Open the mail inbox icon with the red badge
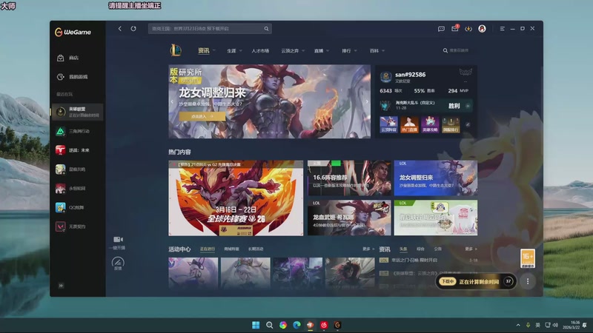This screenshot has height=333, width=593. (x=455, y=28)
